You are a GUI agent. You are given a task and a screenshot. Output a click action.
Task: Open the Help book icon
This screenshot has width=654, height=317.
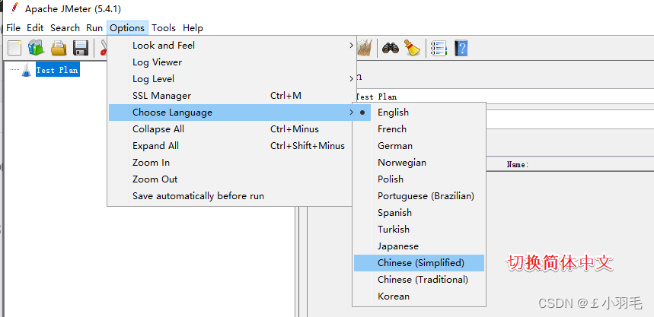pos(461,49)
